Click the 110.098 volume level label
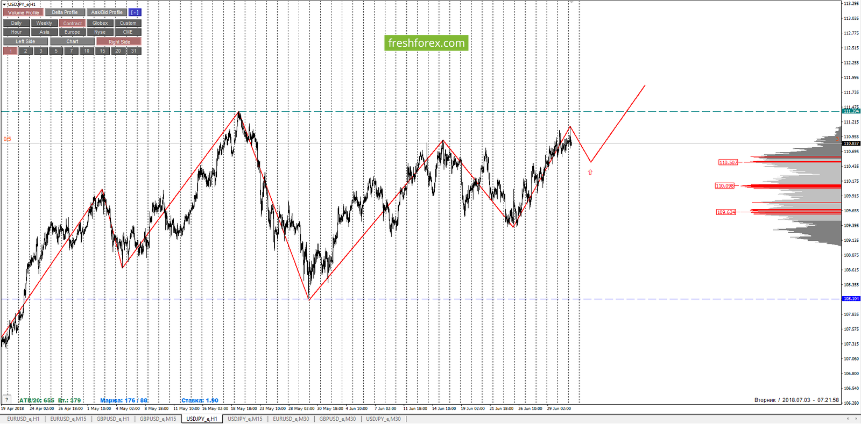861x424 pixels. 725,186
